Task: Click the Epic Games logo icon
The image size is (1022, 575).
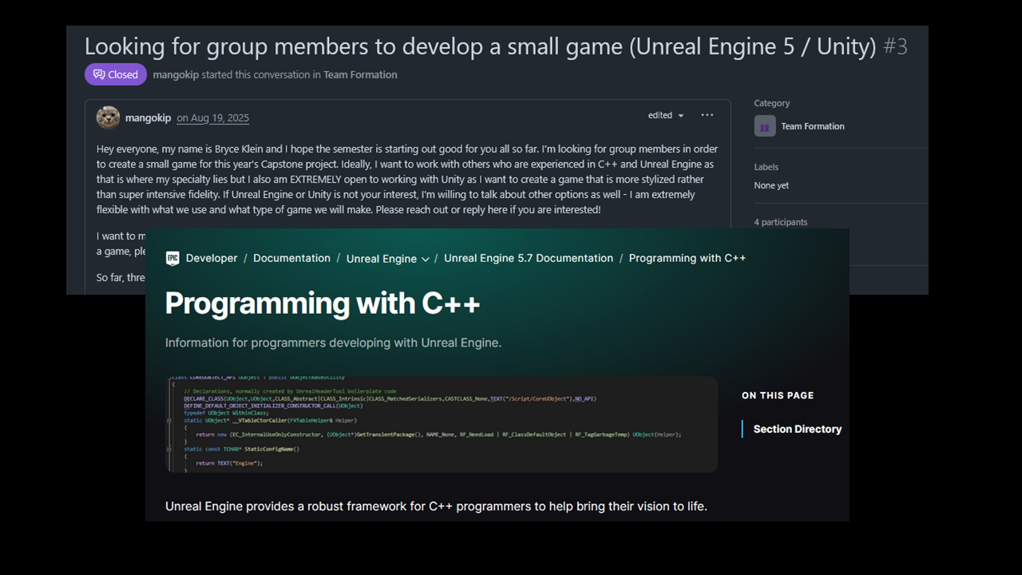Action: coord(172,258)
